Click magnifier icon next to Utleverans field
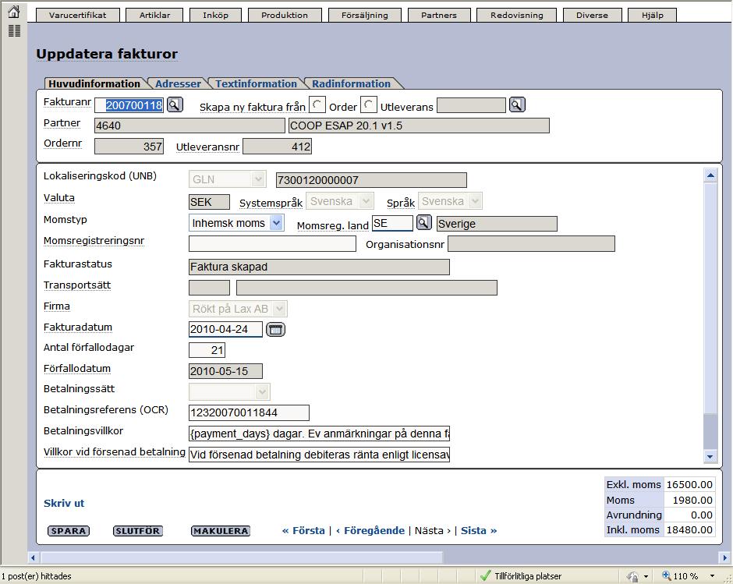The image size is (733, 584). tap(517, 104)
